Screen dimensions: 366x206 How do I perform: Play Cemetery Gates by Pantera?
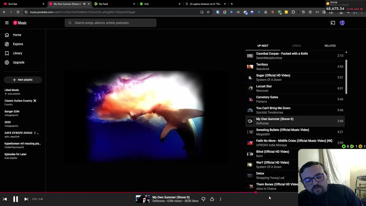point(295,99)
